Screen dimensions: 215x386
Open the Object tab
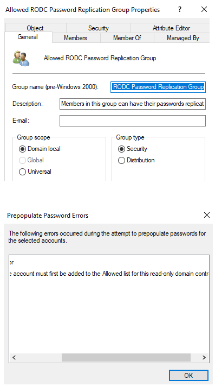tap(35, 28)
